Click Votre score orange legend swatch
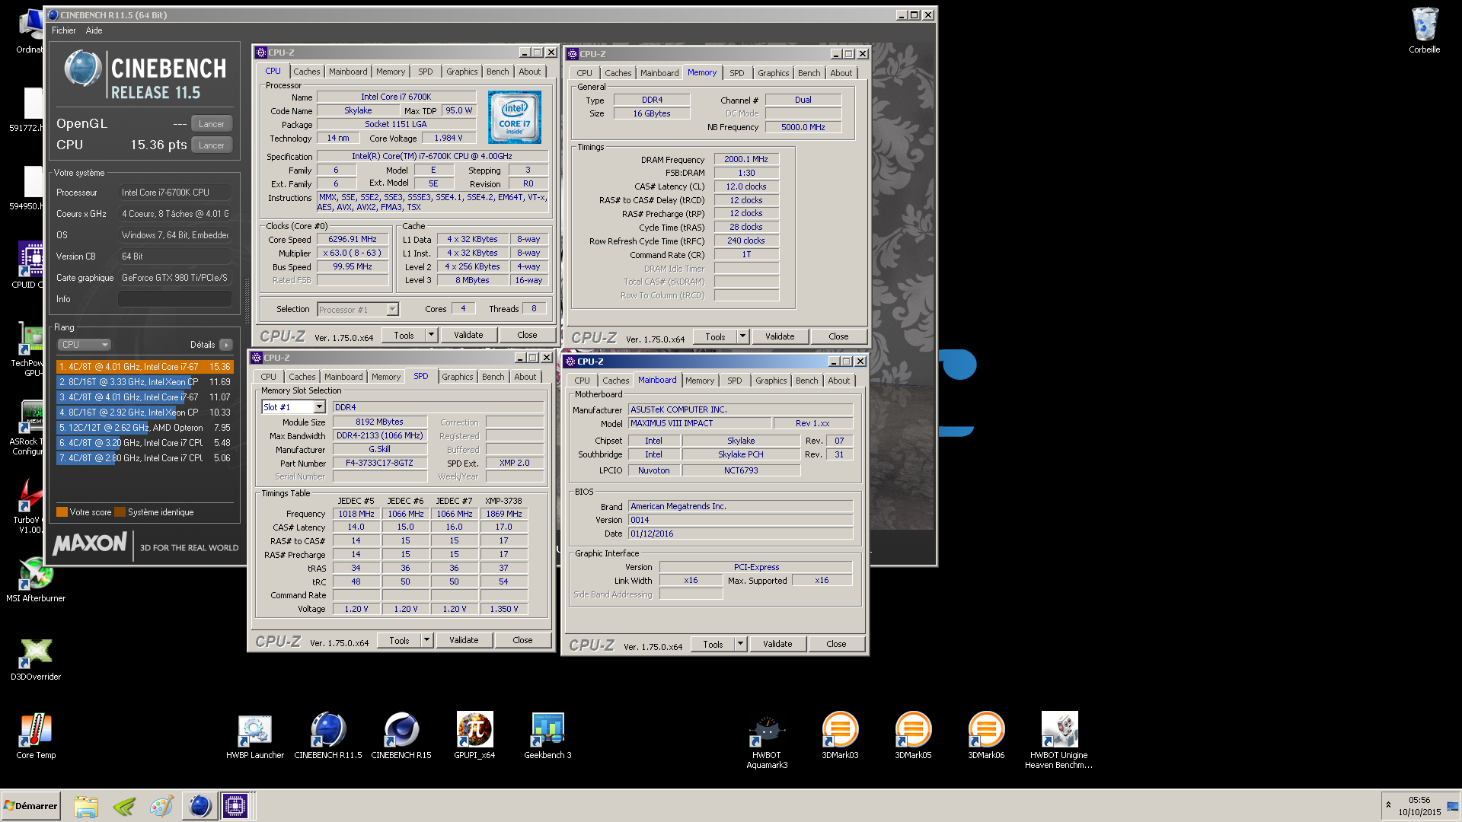The width and height of the screenshot is (1462, 822). click(62, 512)
